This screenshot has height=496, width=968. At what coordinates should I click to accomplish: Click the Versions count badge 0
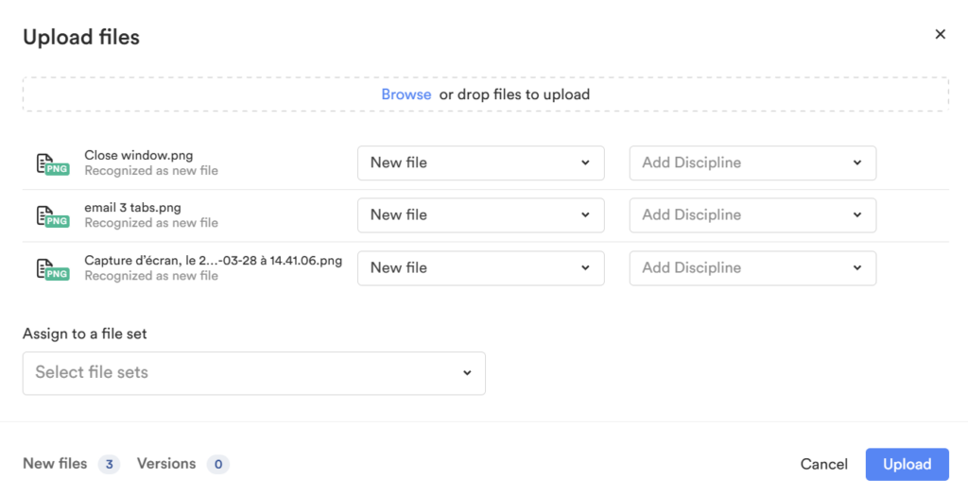[218, 465]
